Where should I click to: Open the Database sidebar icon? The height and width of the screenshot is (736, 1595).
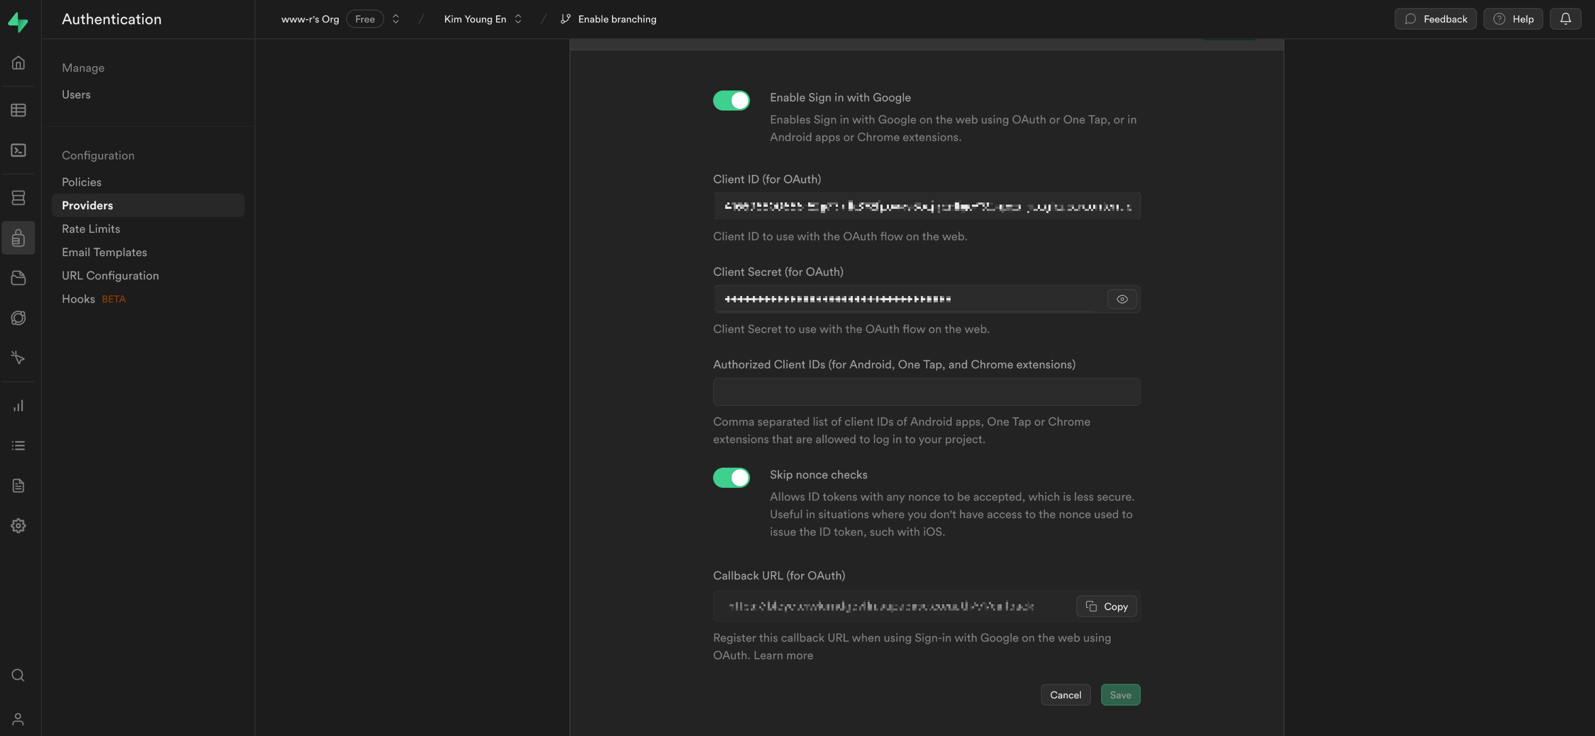click(x=18, y=198)
